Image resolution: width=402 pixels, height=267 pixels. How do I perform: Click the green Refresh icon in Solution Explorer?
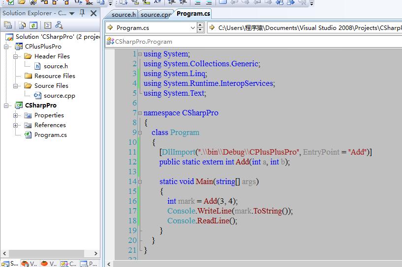pos(33,25)
